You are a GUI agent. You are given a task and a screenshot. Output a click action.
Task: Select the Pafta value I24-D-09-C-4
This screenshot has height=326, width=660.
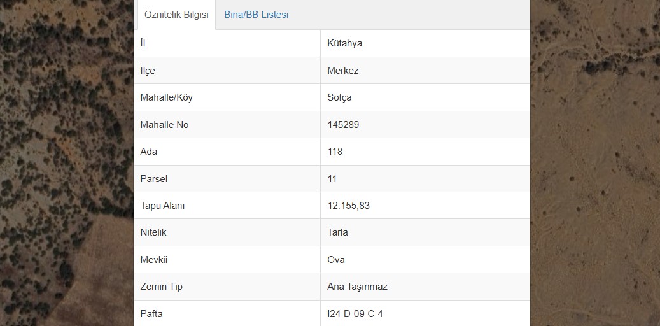click(x=355, y=314)
